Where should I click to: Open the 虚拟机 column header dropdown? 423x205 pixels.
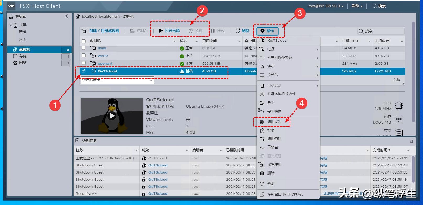tap(174, 41)
